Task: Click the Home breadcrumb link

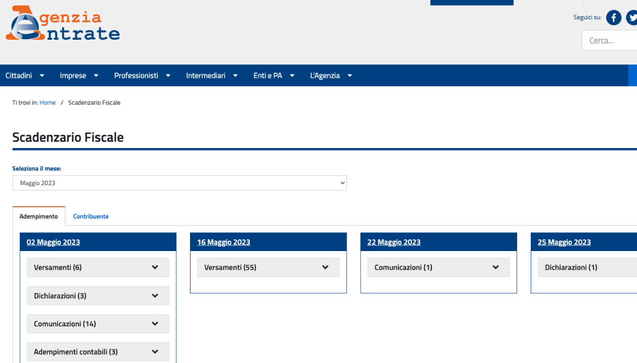Action: point(47,103)
